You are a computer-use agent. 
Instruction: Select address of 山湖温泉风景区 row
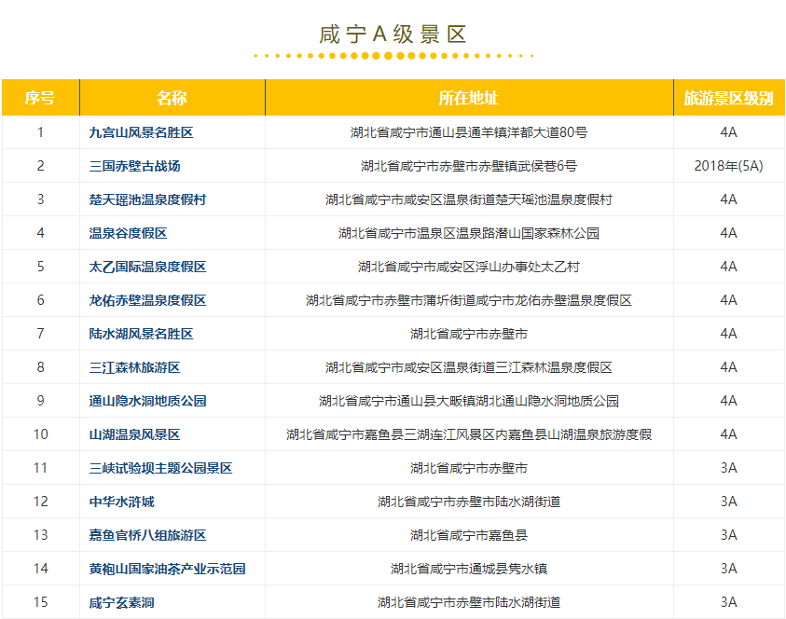coord(469,434)
